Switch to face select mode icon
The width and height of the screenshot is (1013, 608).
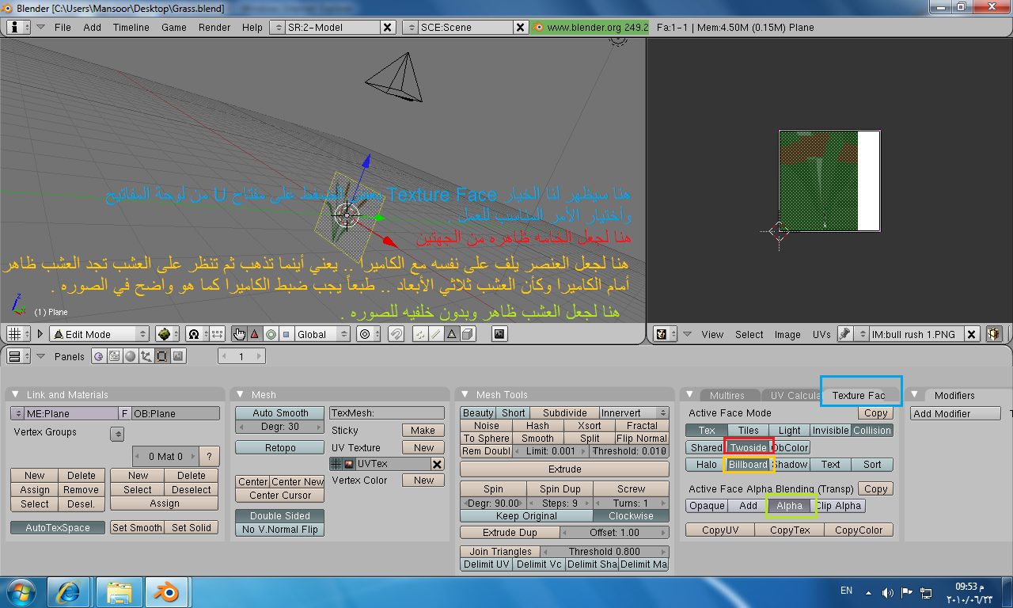point(451,334)
